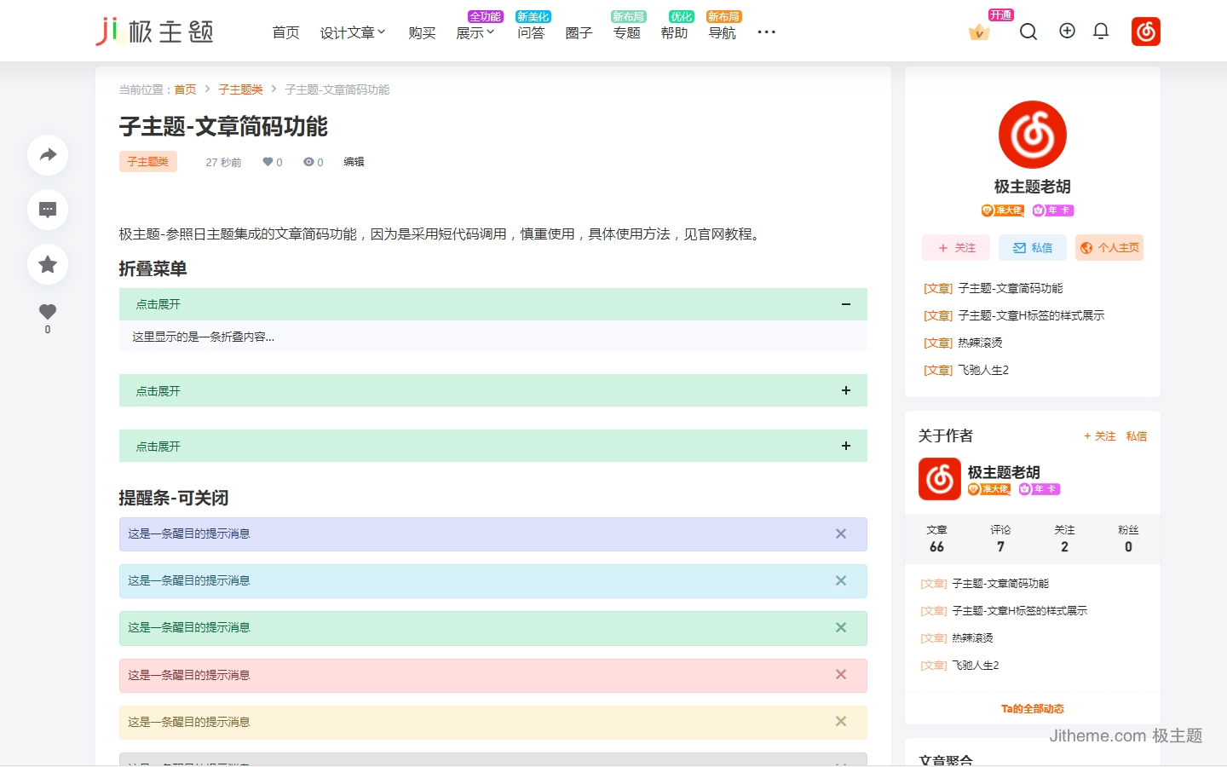
Task: Close the green alert message
Action: (841, 627)
